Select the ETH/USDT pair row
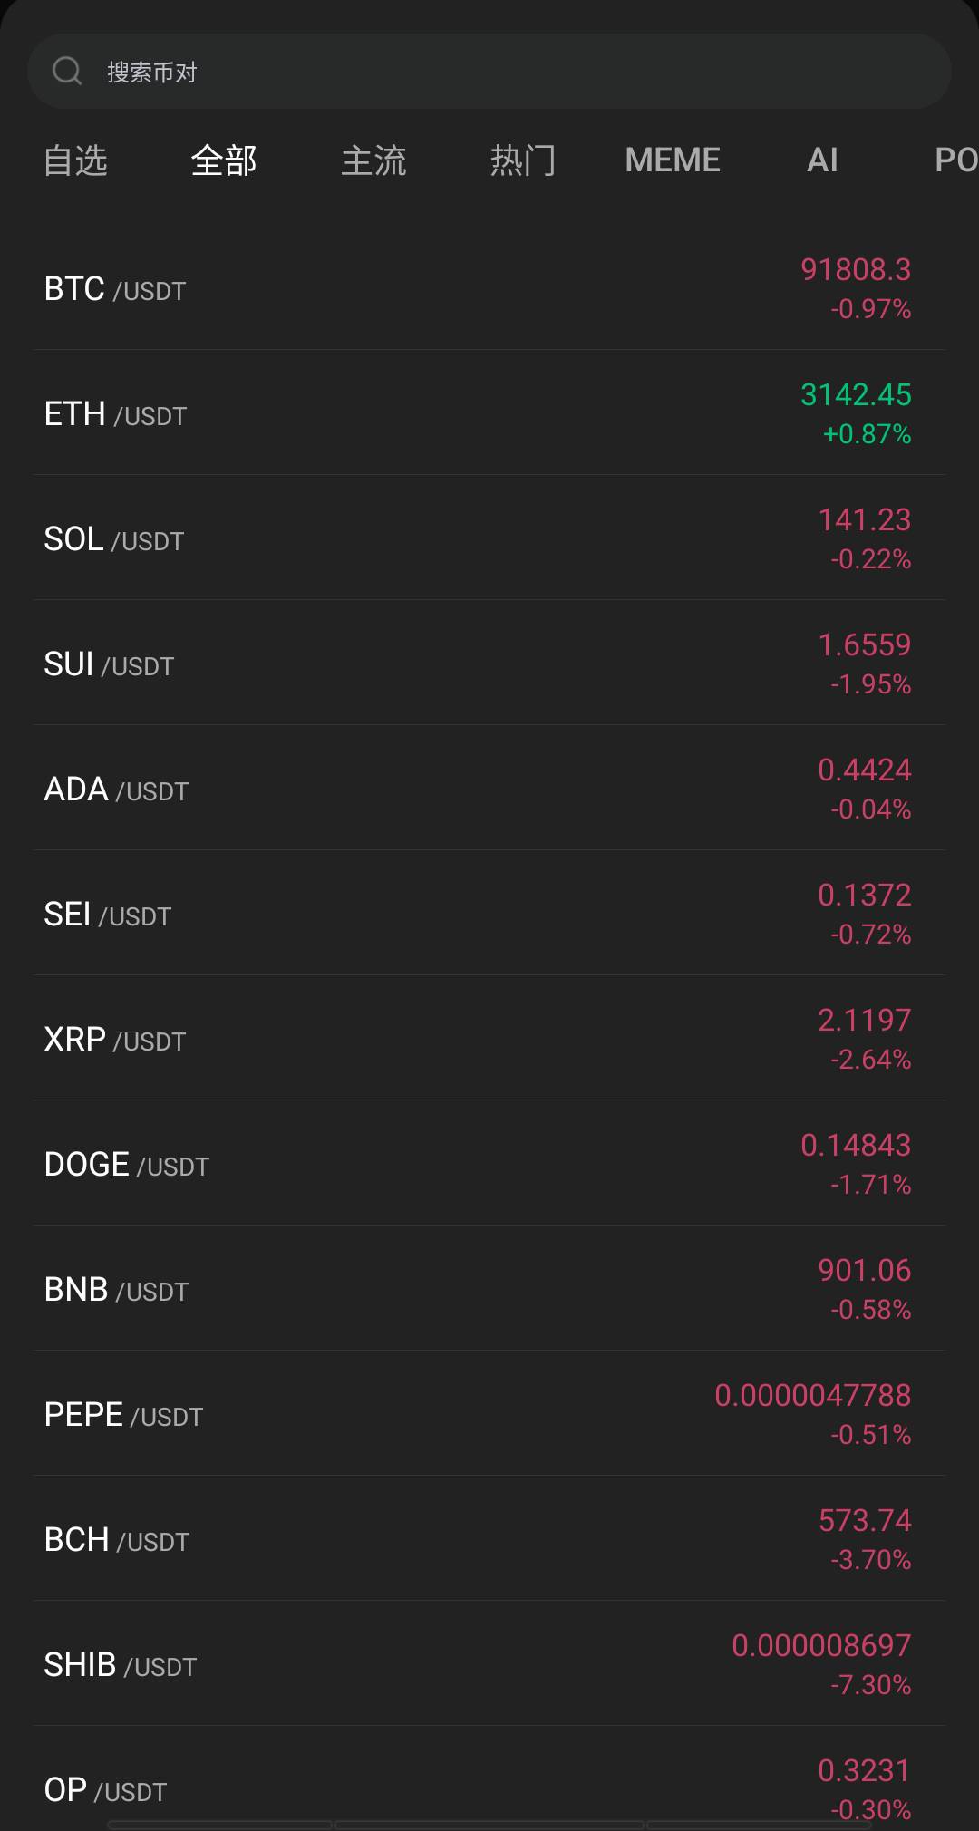The image size is (979, 1831). 115,414
